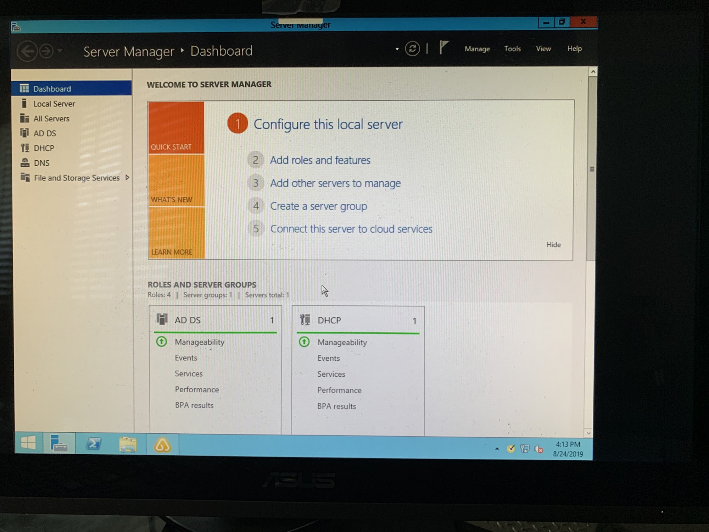This screenshot has width=709, height=532.
Task: Click the DNS sidebar icon
Action: pos(25,162)
